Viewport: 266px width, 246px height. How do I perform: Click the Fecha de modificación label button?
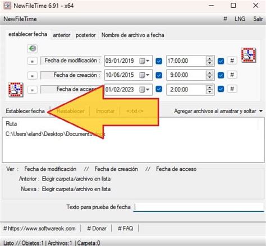click(x=71, y=61)
